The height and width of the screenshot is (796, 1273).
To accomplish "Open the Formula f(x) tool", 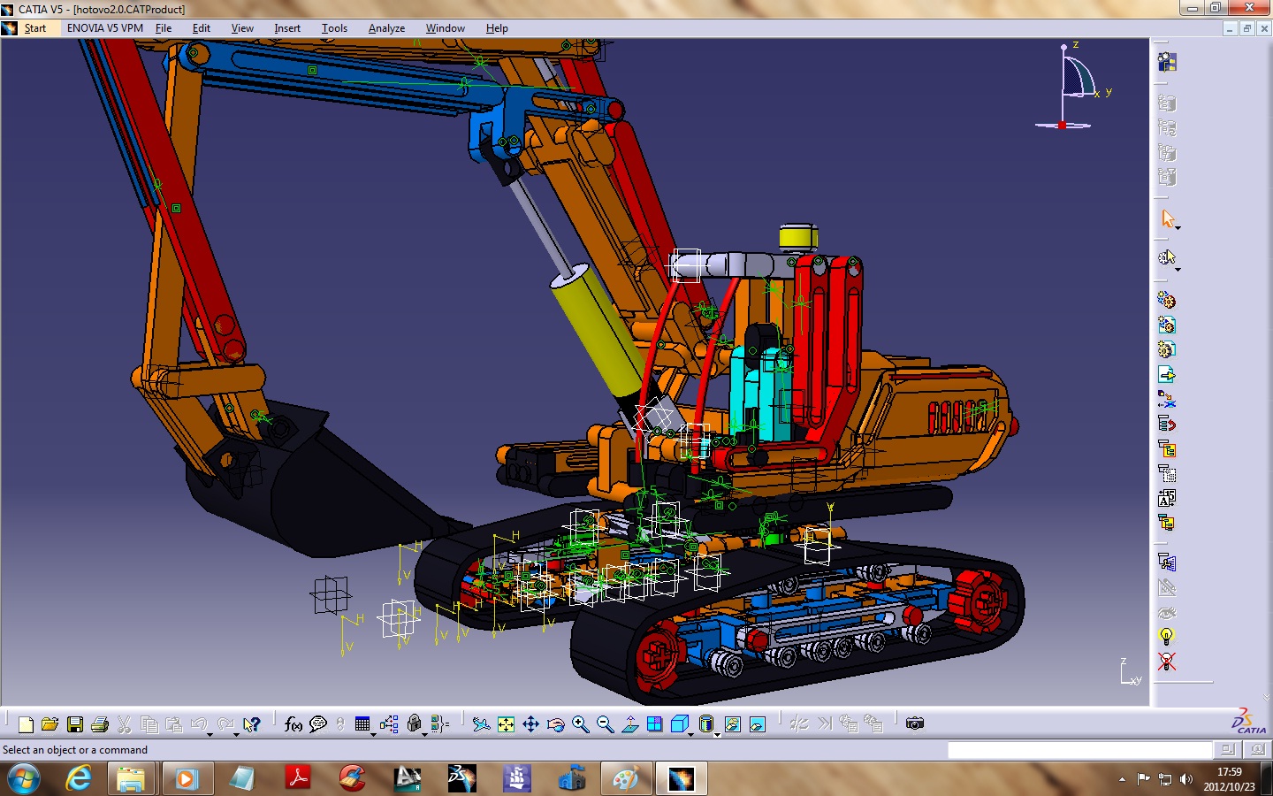I will click(293, 724).
